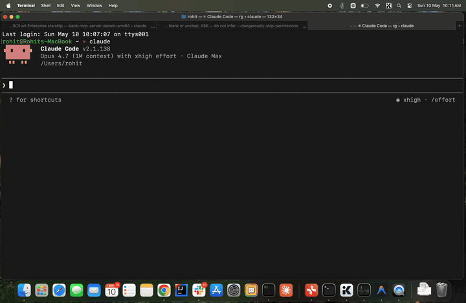Screen dimensions: 466x303
Task: Open the Edit menu
Action: pos(61,5)
